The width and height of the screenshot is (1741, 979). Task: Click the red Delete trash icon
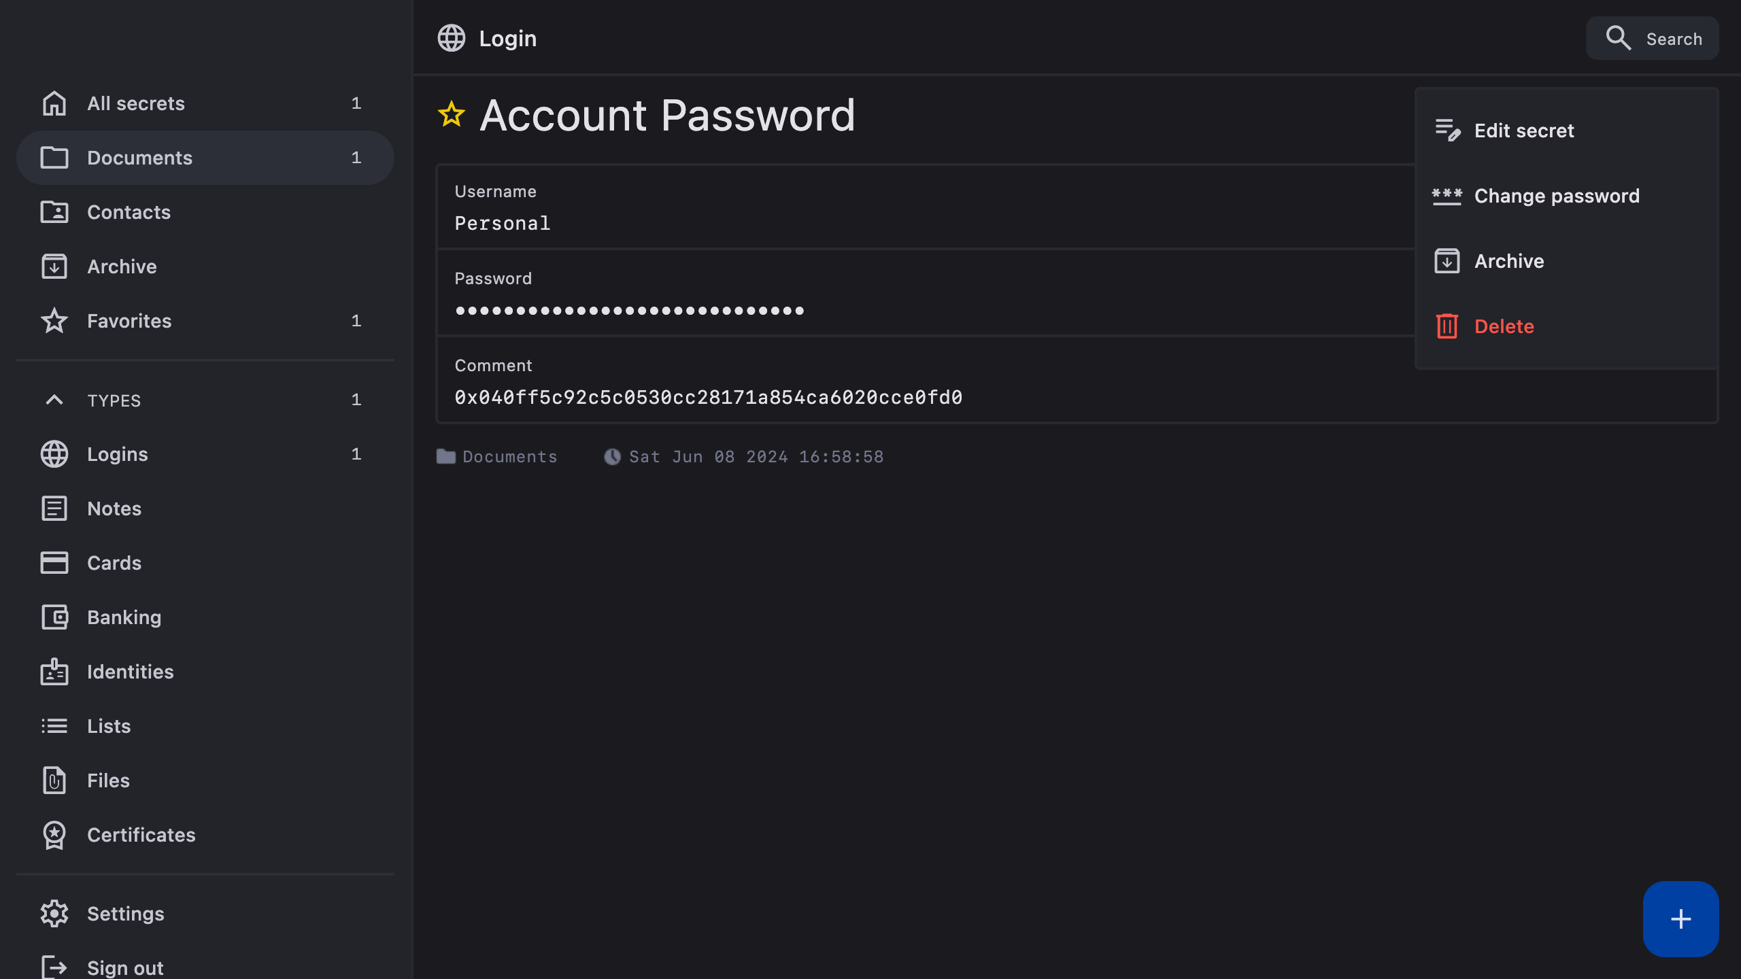1447,326
